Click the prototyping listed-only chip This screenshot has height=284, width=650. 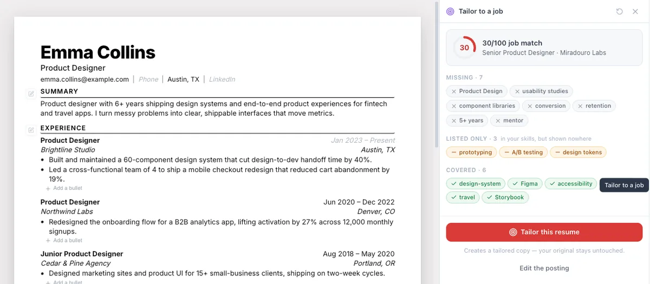coord(471,153)
